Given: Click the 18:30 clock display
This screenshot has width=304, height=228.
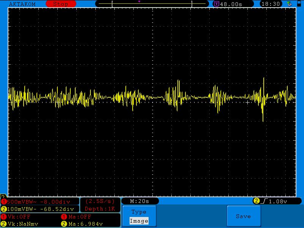Looking at the screenshot, I should click(x=271, y=4).
